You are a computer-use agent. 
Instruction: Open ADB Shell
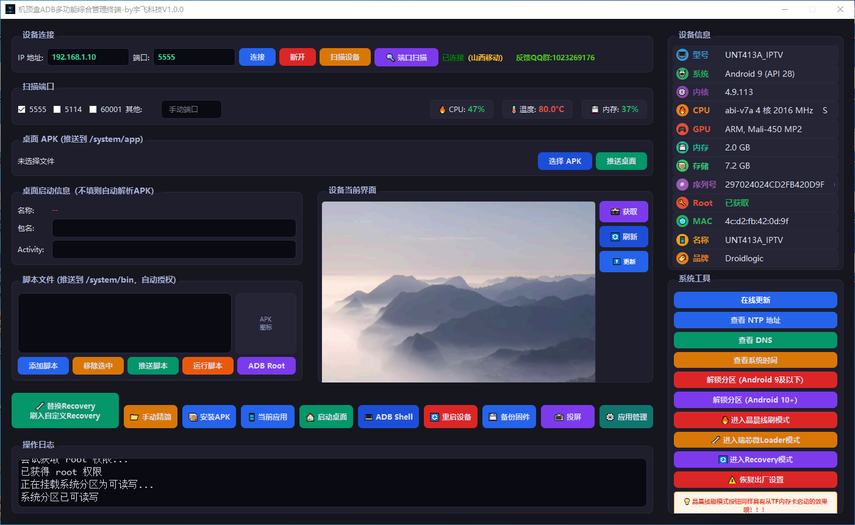388,417
